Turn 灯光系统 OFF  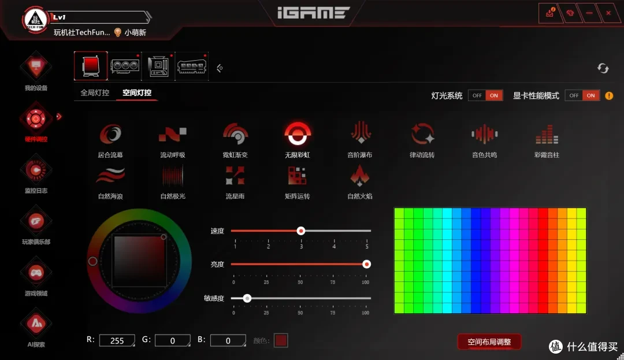pos(477,95)
